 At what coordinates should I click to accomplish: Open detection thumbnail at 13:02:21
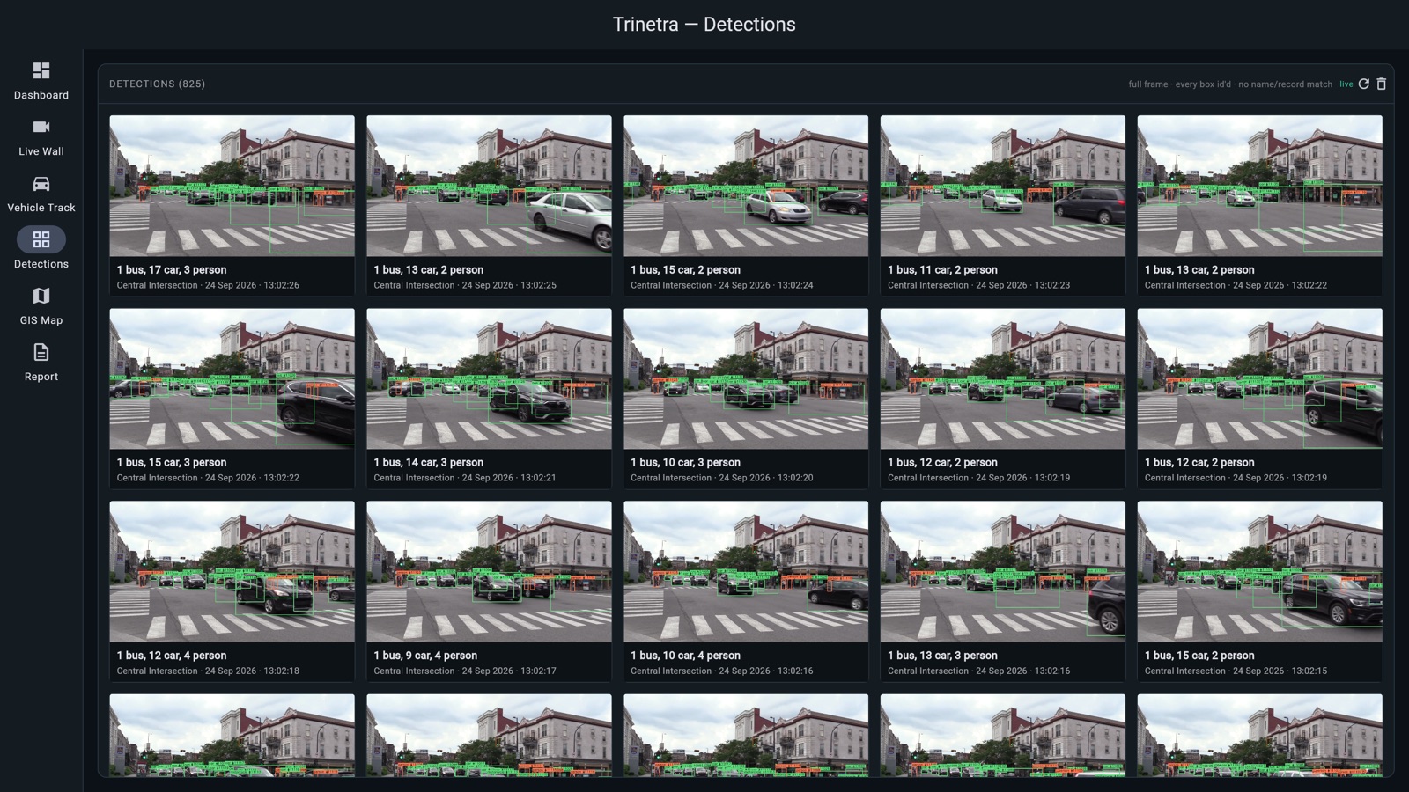point(489,378)
